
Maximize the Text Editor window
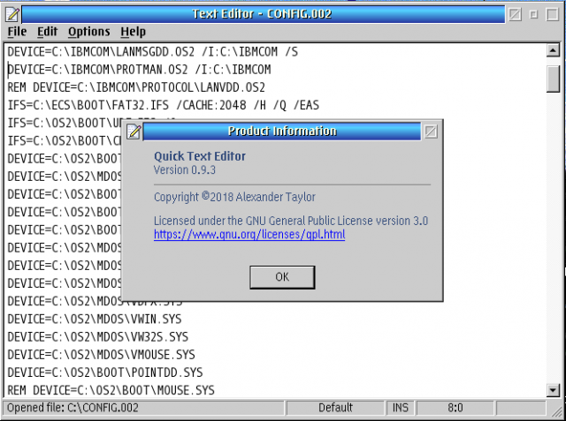[552, 13]
